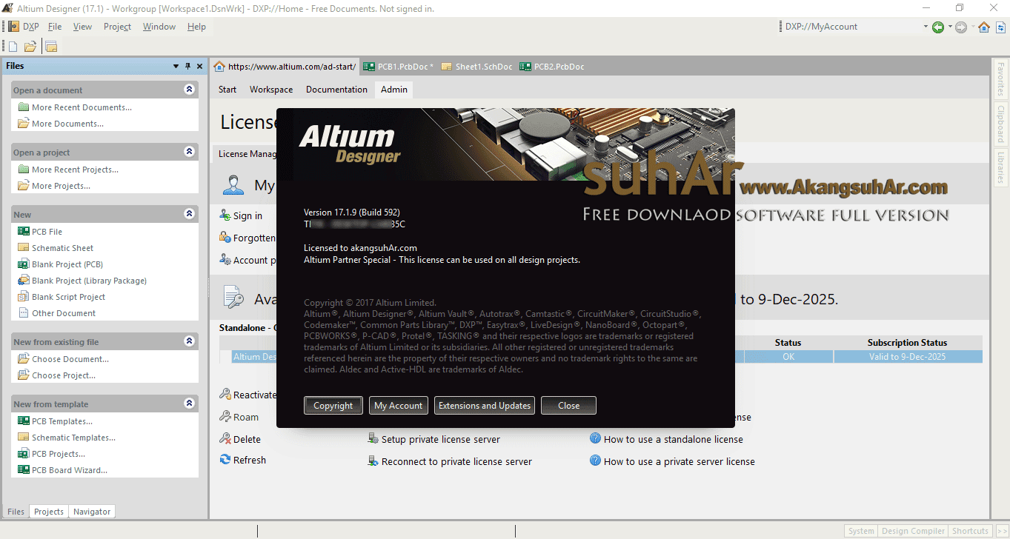Switch to the Projects panel tab
This screenshot has width=1010, height=539.
coord(49,512)
